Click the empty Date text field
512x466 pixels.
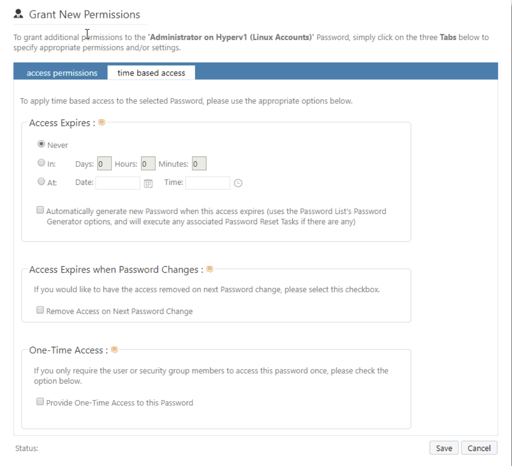(x=118, y=183)
